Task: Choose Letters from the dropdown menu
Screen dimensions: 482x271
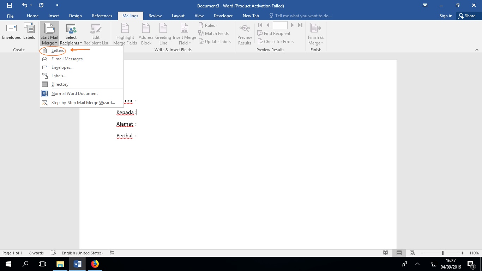Action: click(x=58, y=50)
